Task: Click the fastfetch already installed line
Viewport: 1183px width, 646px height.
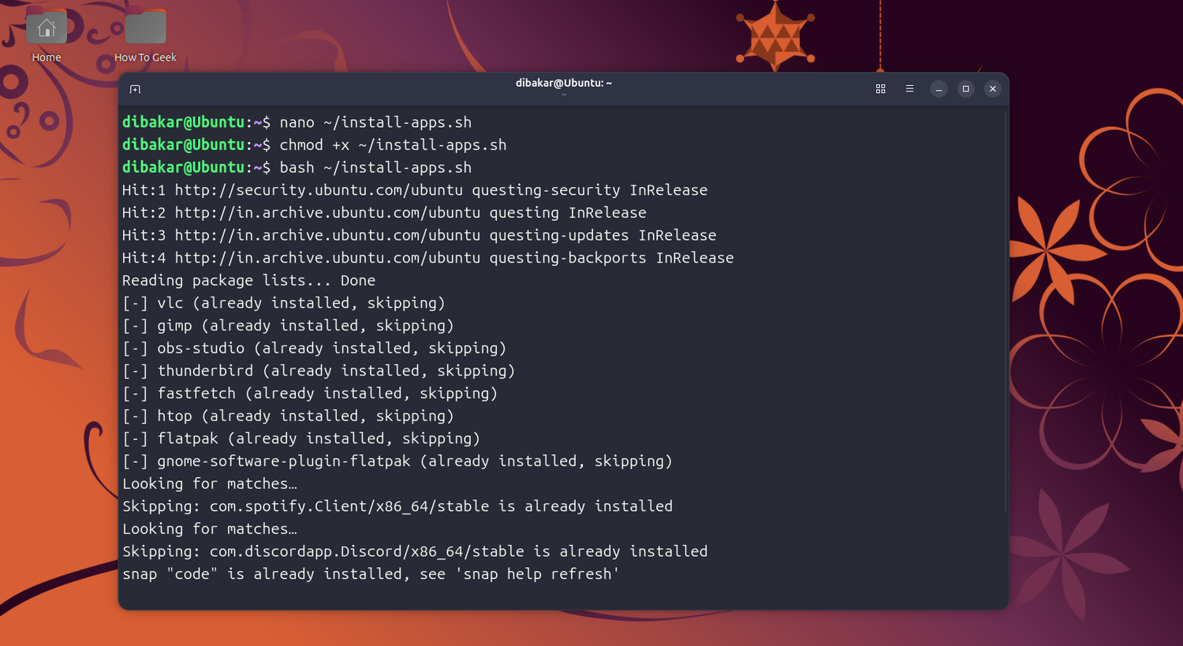Action: pos(310,394)
